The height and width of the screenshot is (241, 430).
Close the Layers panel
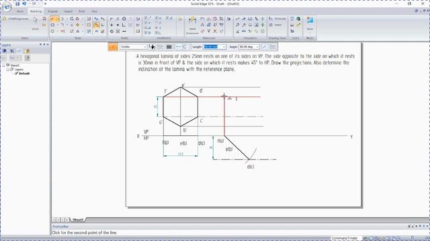(48, 45)
